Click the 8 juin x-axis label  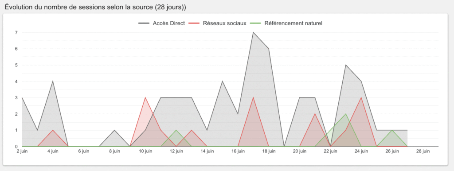114,151
